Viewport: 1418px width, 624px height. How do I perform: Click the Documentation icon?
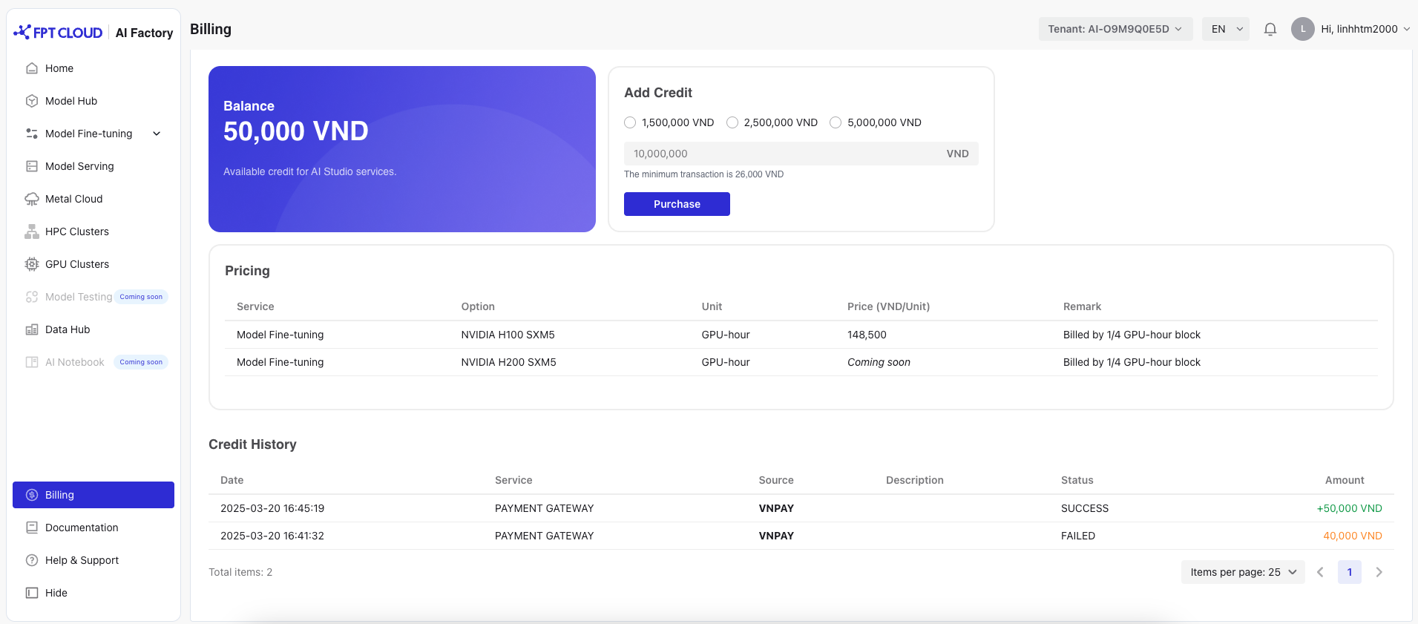(x=32, y=528)
